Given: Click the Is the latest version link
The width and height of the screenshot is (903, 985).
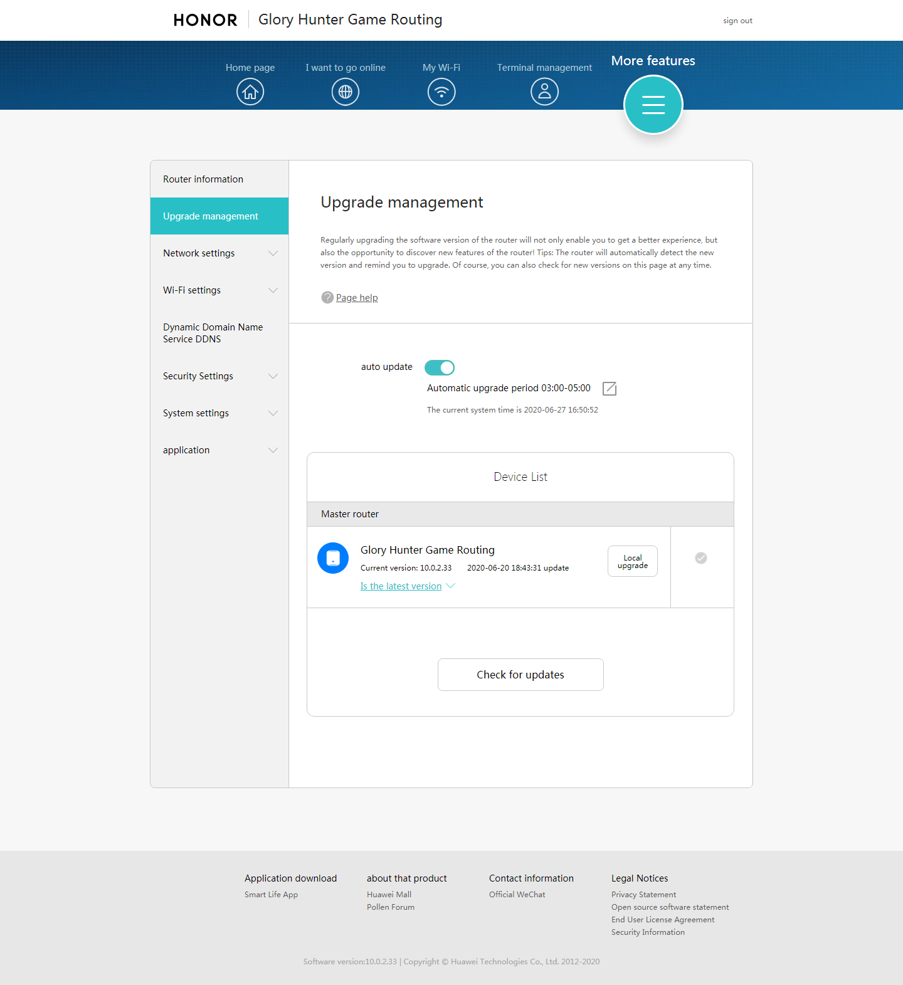Looking at the screenshot, I should coord(401,586).
